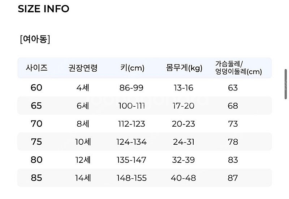Screen dimensions: 289x199
Task: Select the size 65 cell
Action: (36, 106)
